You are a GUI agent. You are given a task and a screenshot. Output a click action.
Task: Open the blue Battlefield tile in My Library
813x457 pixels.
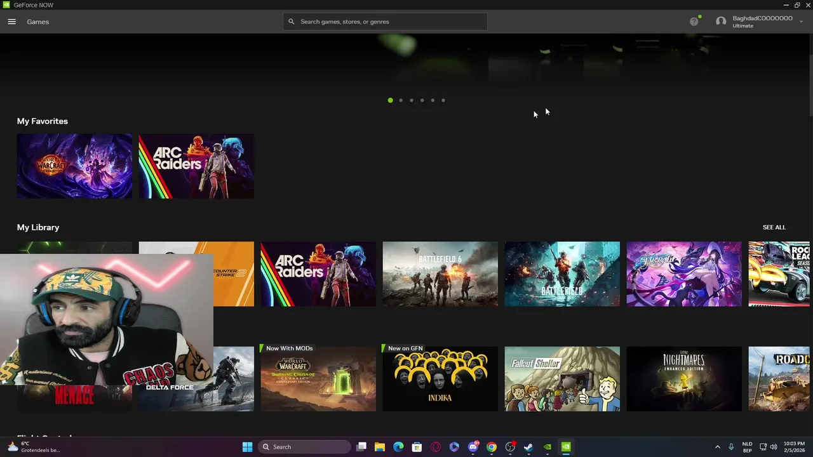[x=562, y=274]
